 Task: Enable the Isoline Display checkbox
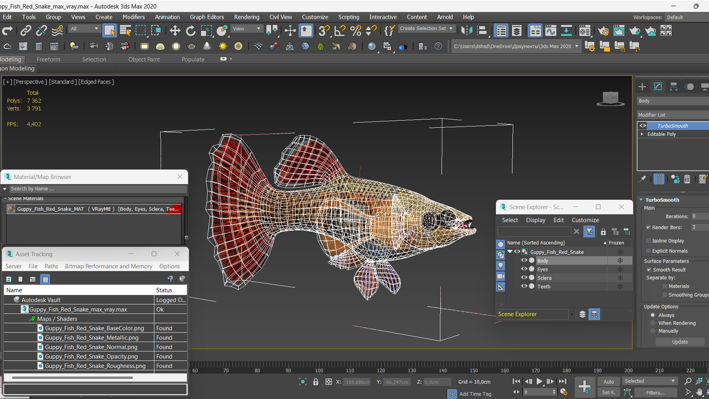[x=648, y=241]
